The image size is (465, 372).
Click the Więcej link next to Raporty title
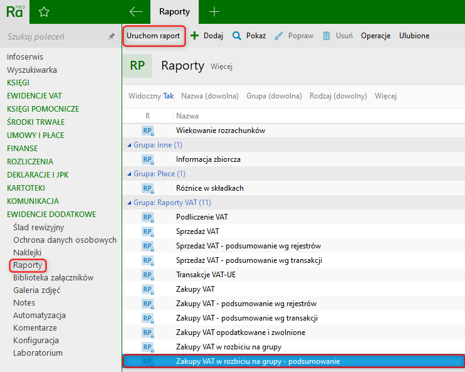tap(221, 66)
